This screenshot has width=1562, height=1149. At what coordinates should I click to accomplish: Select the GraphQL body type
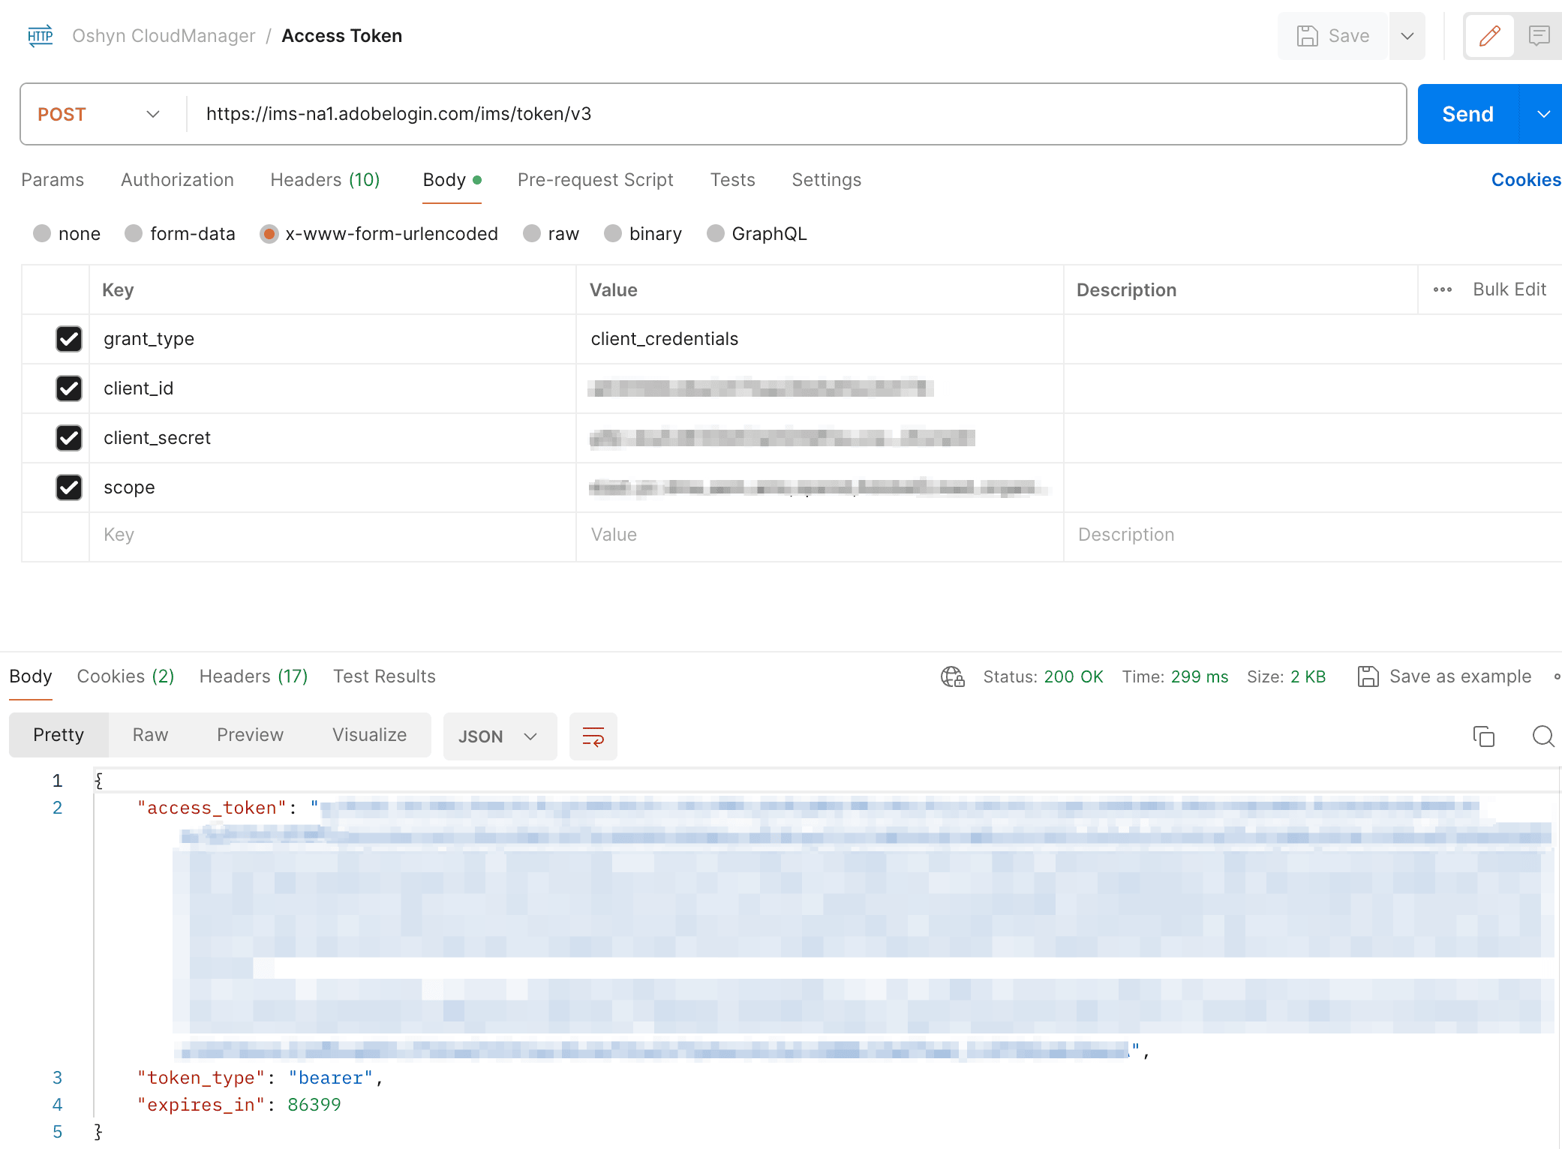pos(716,234)
